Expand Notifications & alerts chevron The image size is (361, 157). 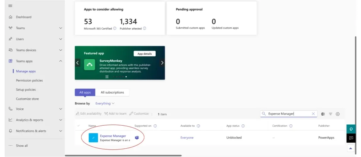coord(61,131)
